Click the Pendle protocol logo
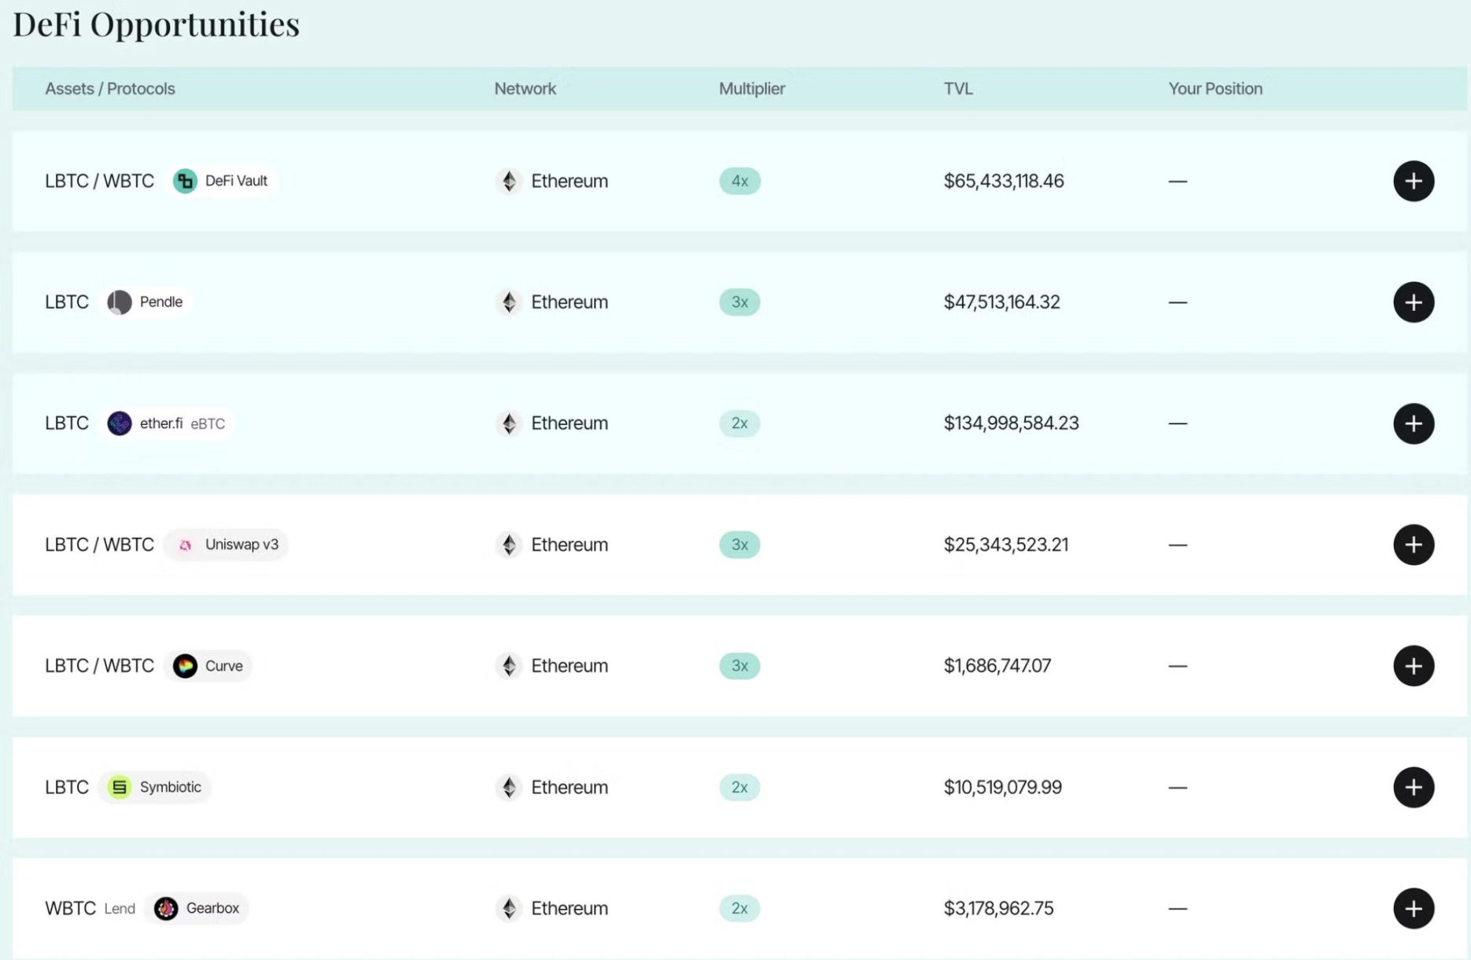The width and height of the screenshot is (1471, 960). click(120, 302)
